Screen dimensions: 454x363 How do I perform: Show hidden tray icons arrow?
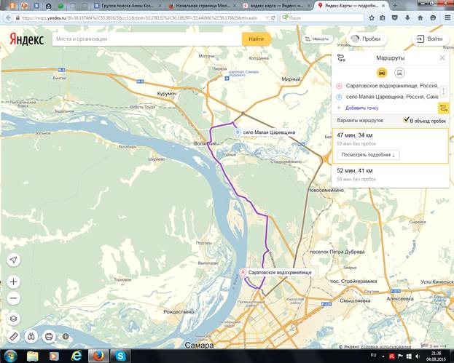pyautogui.click(x=383, y=356)
